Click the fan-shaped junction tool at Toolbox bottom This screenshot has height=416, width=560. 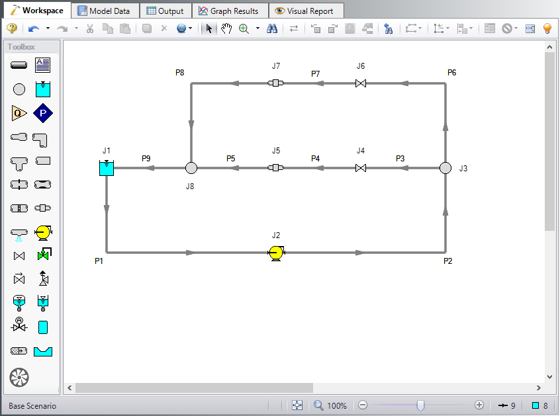19,378
